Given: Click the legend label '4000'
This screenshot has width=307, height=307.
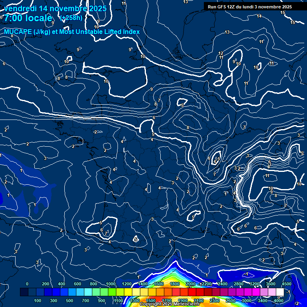Looking at the screenshot, I should pos(279,301).
